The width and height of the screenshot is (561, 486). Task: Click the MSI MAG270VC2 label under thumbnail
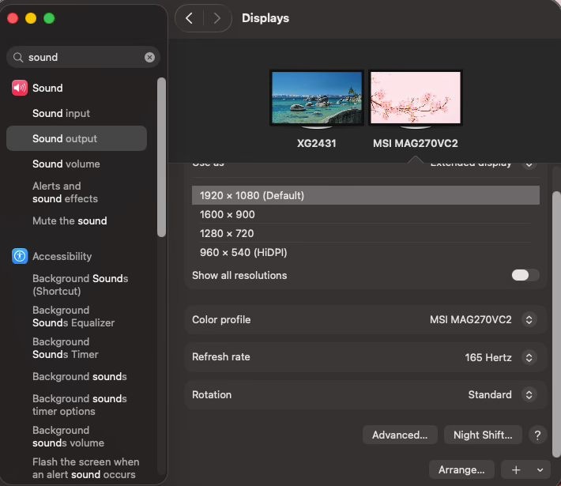tap(416, 144)
